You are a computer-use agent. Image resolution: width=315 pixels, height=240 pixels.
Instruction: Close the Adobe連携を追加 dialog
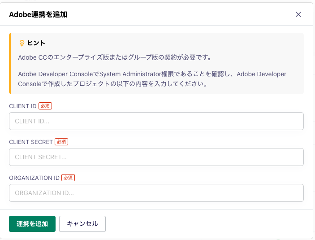[298, 14]
